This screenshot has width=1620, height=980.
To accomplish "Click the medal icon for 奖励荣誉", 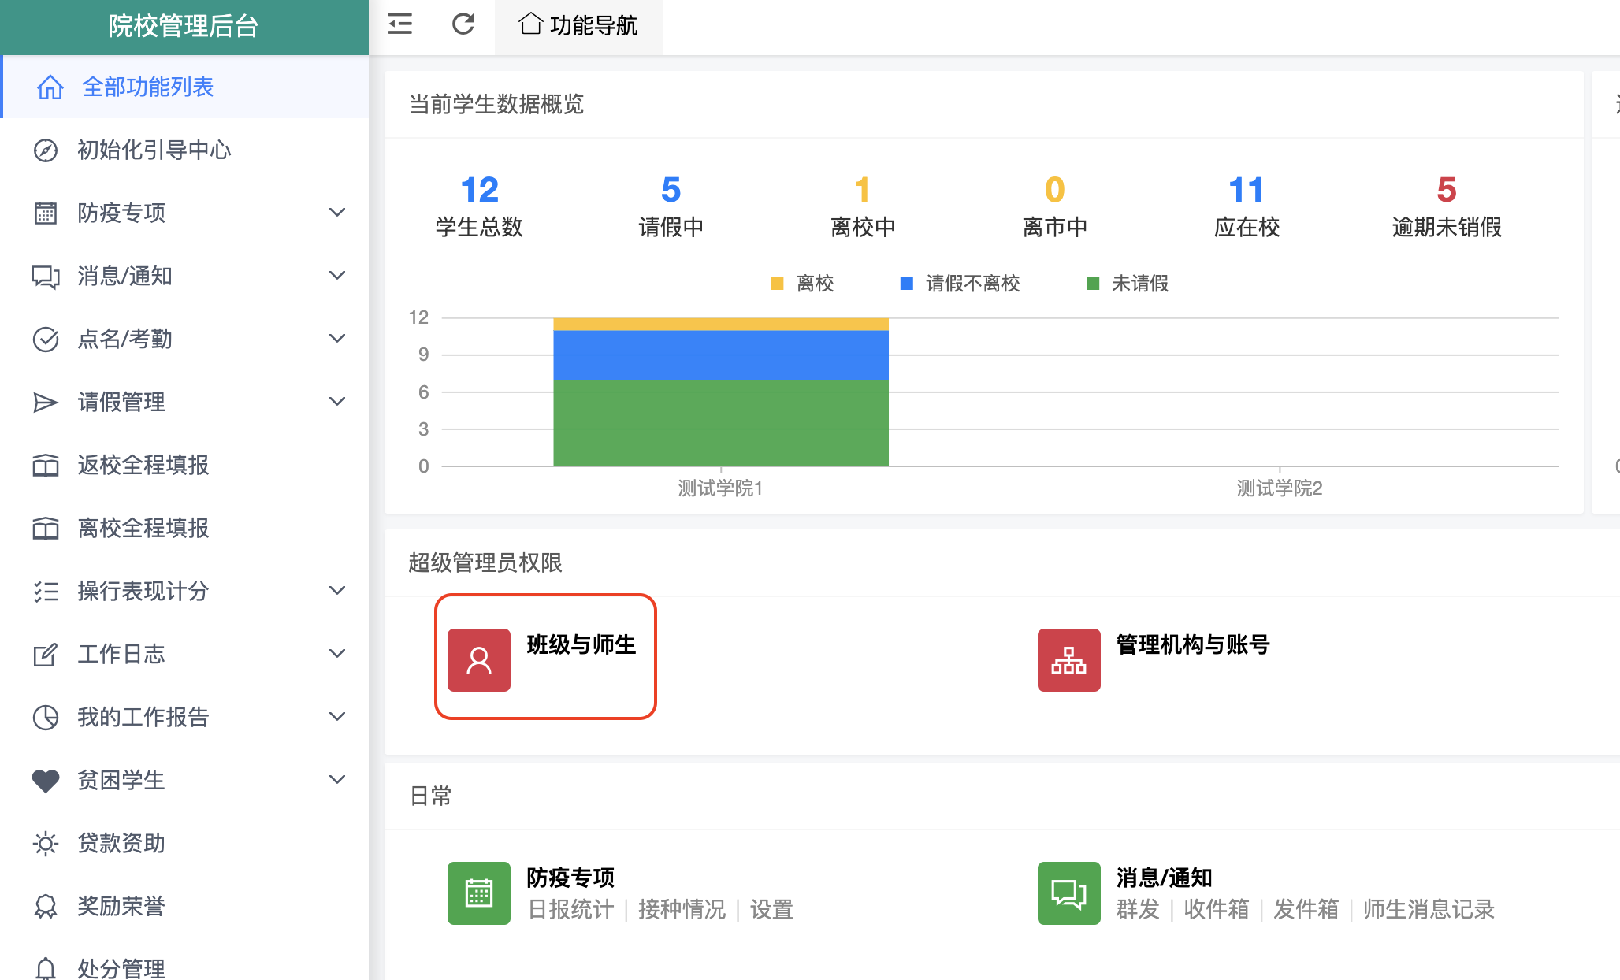I will [46, 907].
